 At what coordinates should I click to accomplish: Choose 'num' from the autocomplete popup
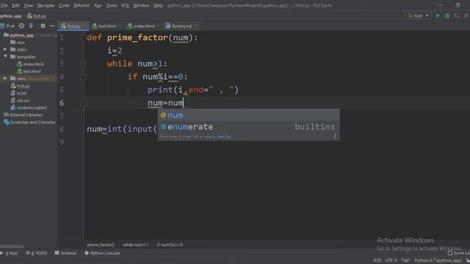248,115
